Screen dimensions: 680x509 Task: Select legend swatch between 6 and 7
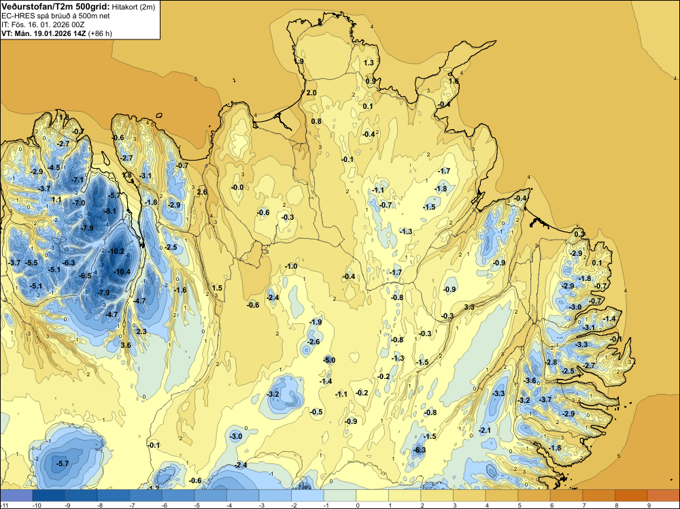pos(566,495)
